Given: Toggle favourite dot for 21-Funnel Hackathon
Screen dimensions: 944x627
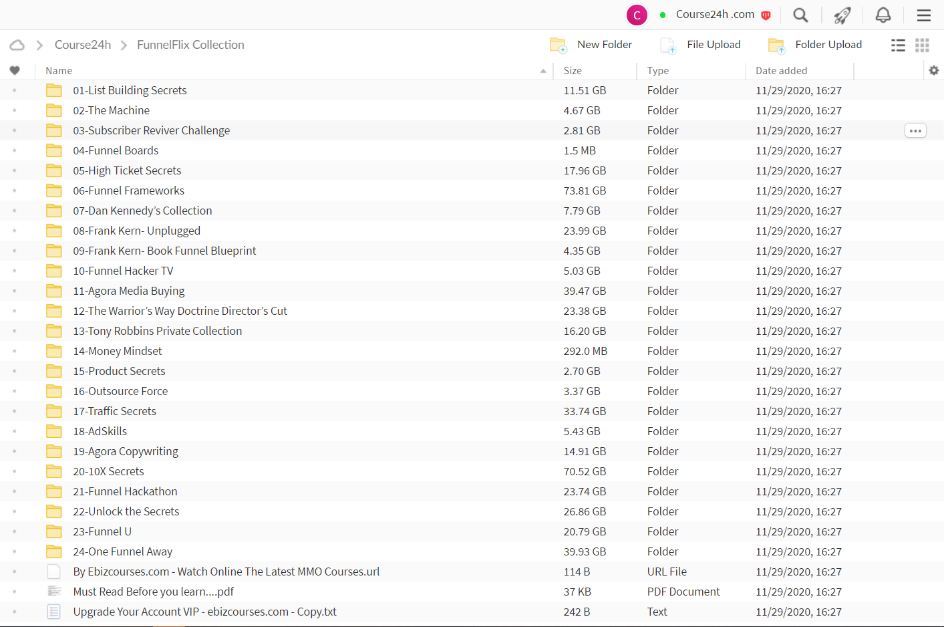Looking at the screenshot, I should coord(15,491).
